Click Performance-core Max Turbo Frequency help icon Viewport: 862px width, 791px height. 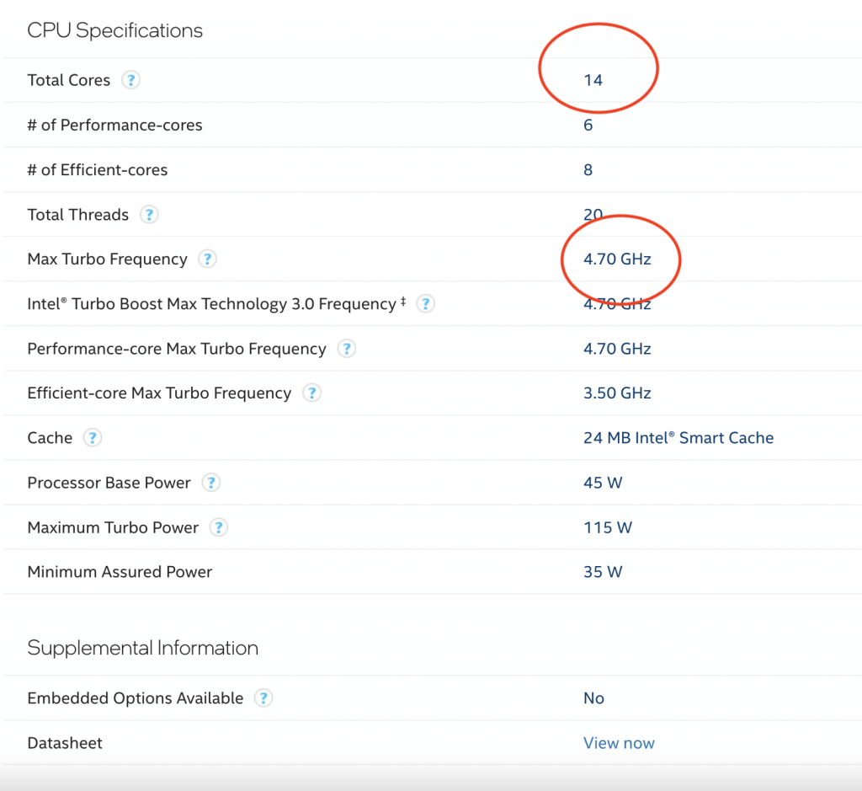(346, 349)
